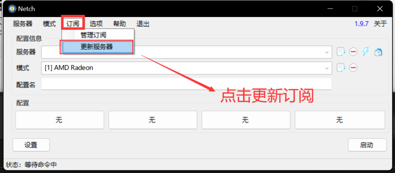
Task: Select 管理订阅 from the dropdown menu
Action: (98, 35)
